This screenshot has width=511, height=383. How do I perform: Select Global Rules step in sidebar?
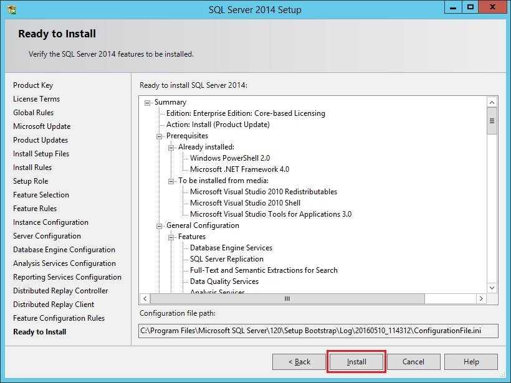33,113
